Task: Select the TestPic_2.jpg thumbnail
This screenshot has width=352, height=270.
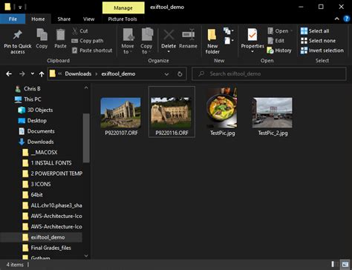Action: pos(273,113)
